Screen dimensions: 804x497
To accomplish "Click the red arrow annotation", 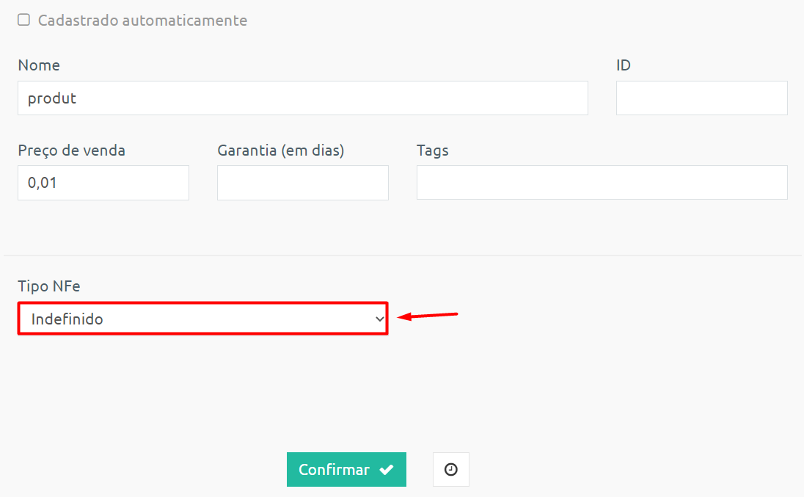I will (x=428, y=316).
